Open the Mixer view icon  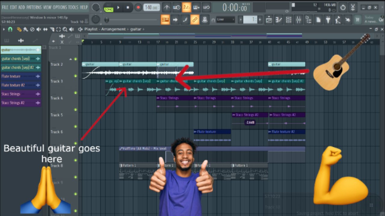pos(299,20)
